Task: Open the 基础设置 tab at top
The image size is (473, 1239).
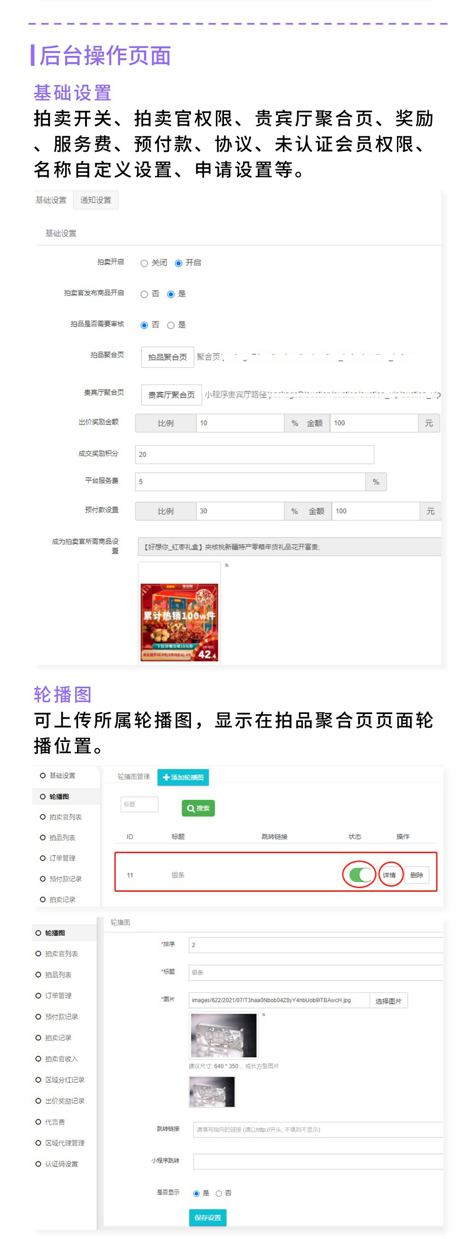Action: tap(51, 200)
